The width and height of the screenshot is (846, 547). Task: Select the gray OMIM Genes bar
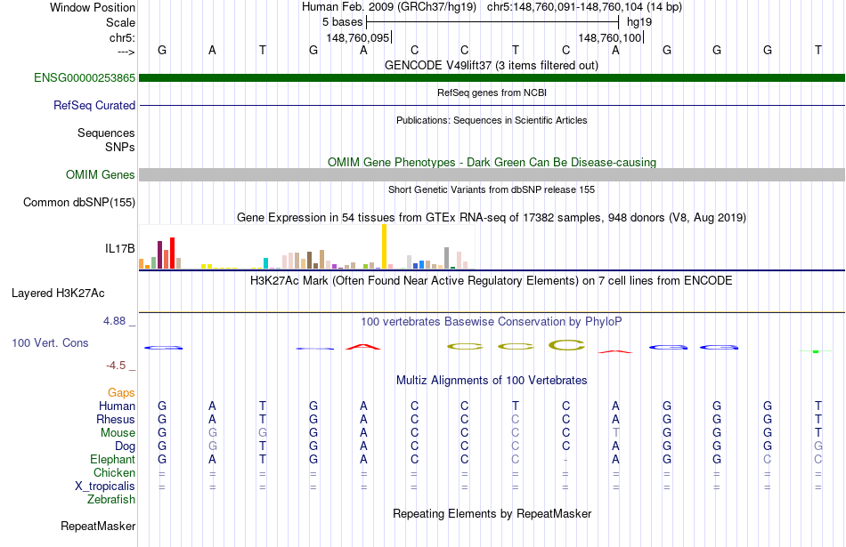click(x=492, y=174)
